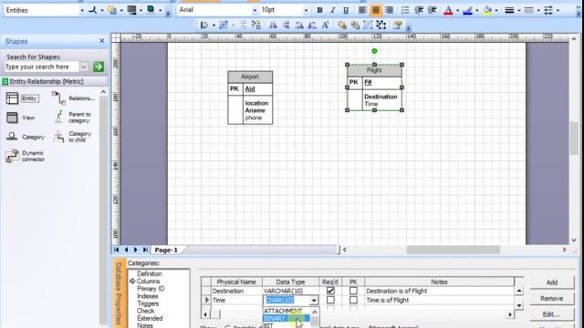
Task: Click the shape search input field
Action: 41,67
